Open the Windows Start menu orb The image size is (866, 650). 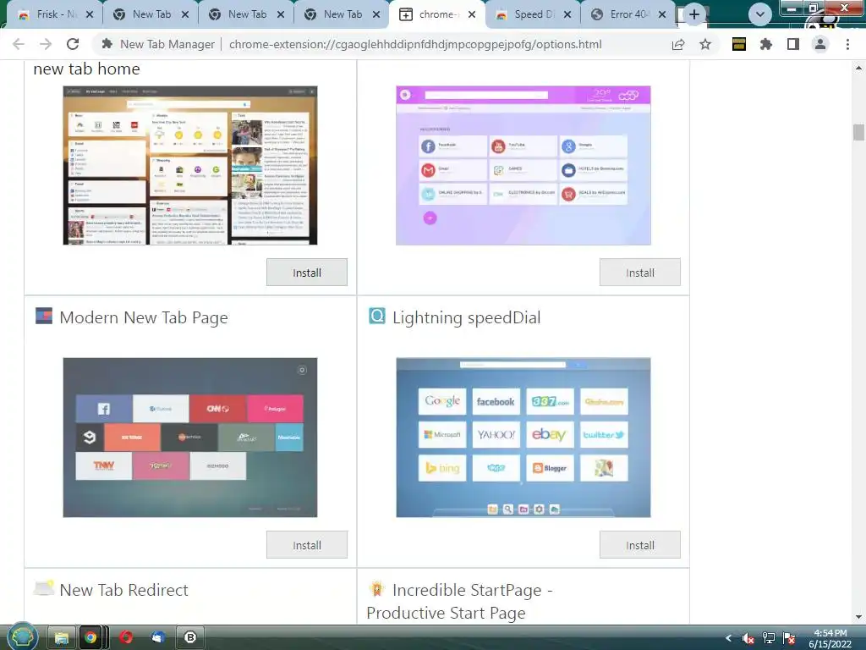click(22, 637)
